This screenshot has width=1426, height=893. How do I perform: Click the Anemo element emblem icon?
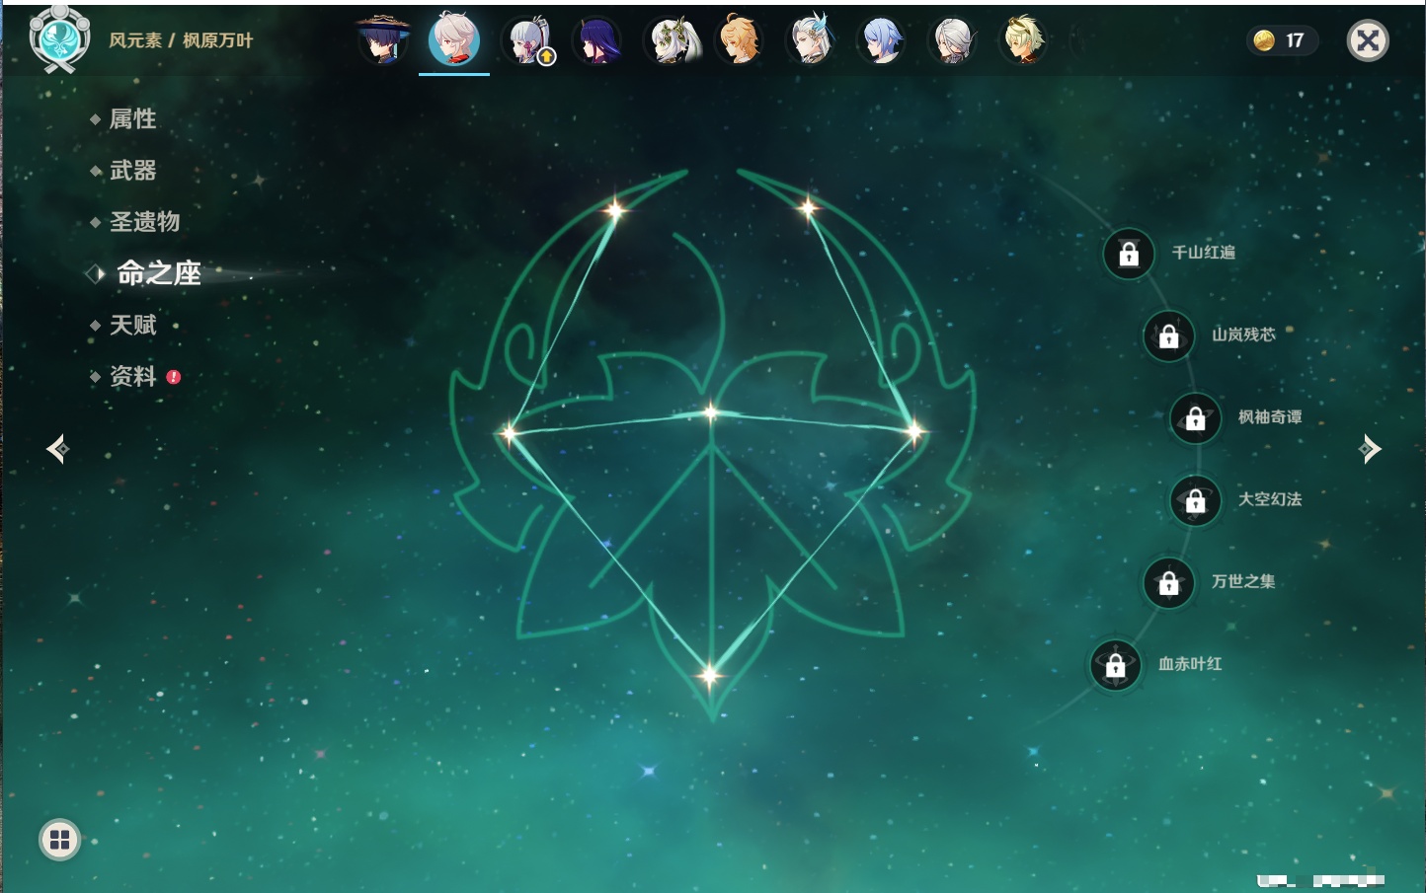[59, 39]
